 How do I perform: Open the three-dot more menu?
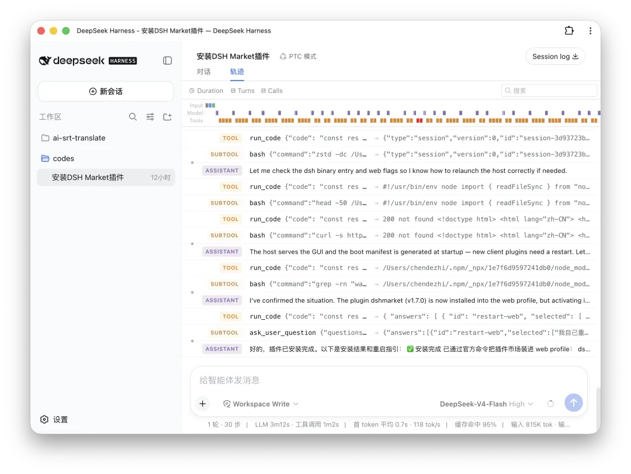590,30
